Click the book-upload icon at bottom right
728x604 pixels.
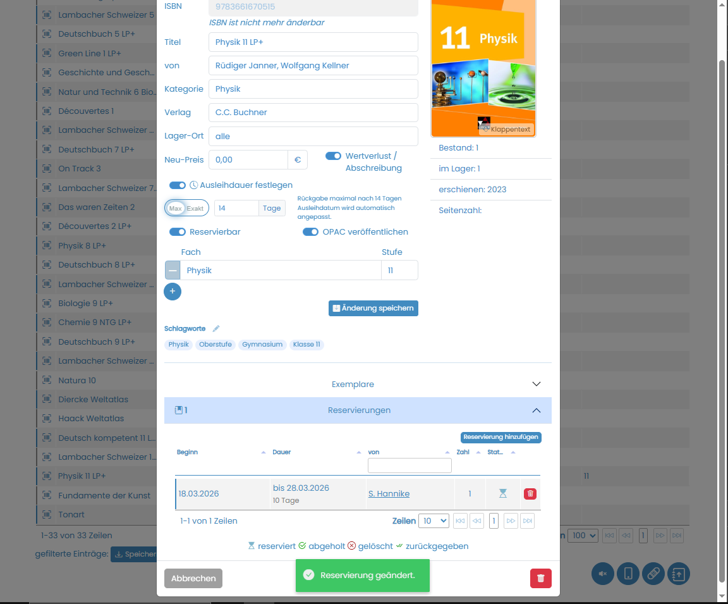coord(678,574)
